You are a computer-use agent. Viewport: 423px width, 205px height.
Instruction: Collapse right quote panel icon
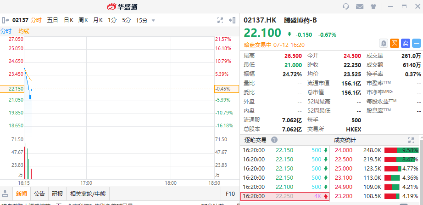tap(232, 20)
